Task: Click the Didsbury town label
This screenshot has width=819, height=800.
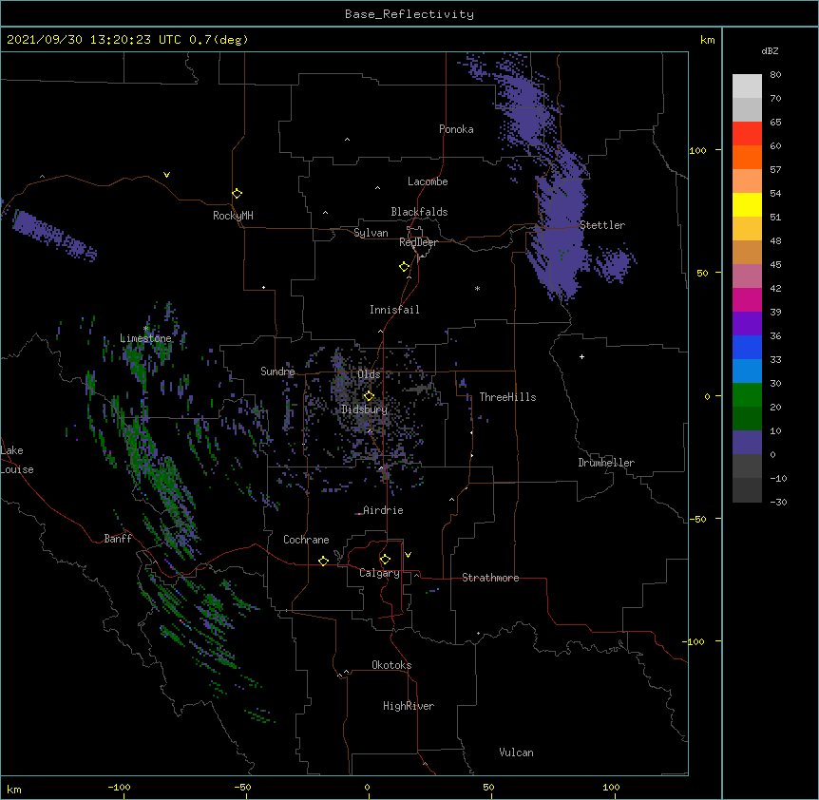Action: click(x=365, y=410)
